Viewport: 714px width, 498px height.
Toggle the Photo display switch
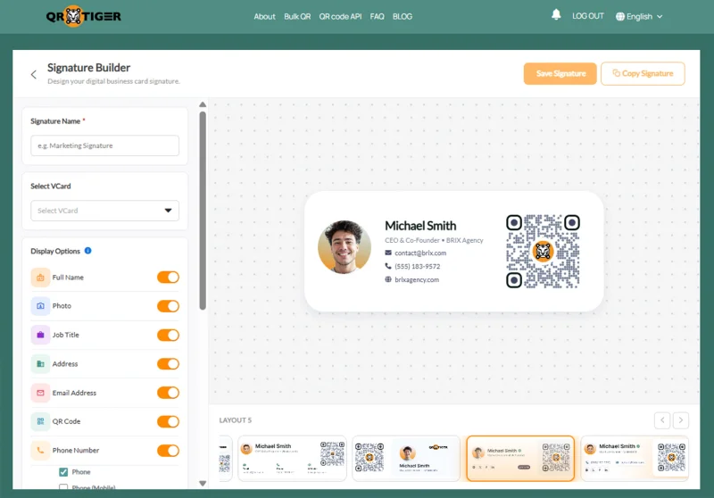tap(168, 306)
